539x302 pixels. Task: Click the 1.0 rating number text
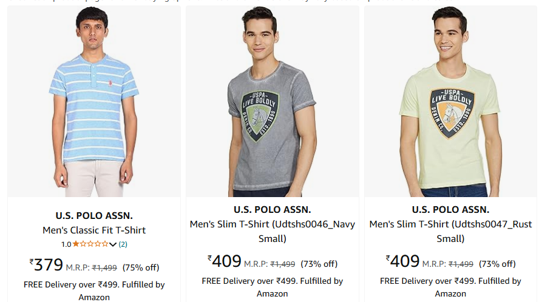(x=66, y=244)
